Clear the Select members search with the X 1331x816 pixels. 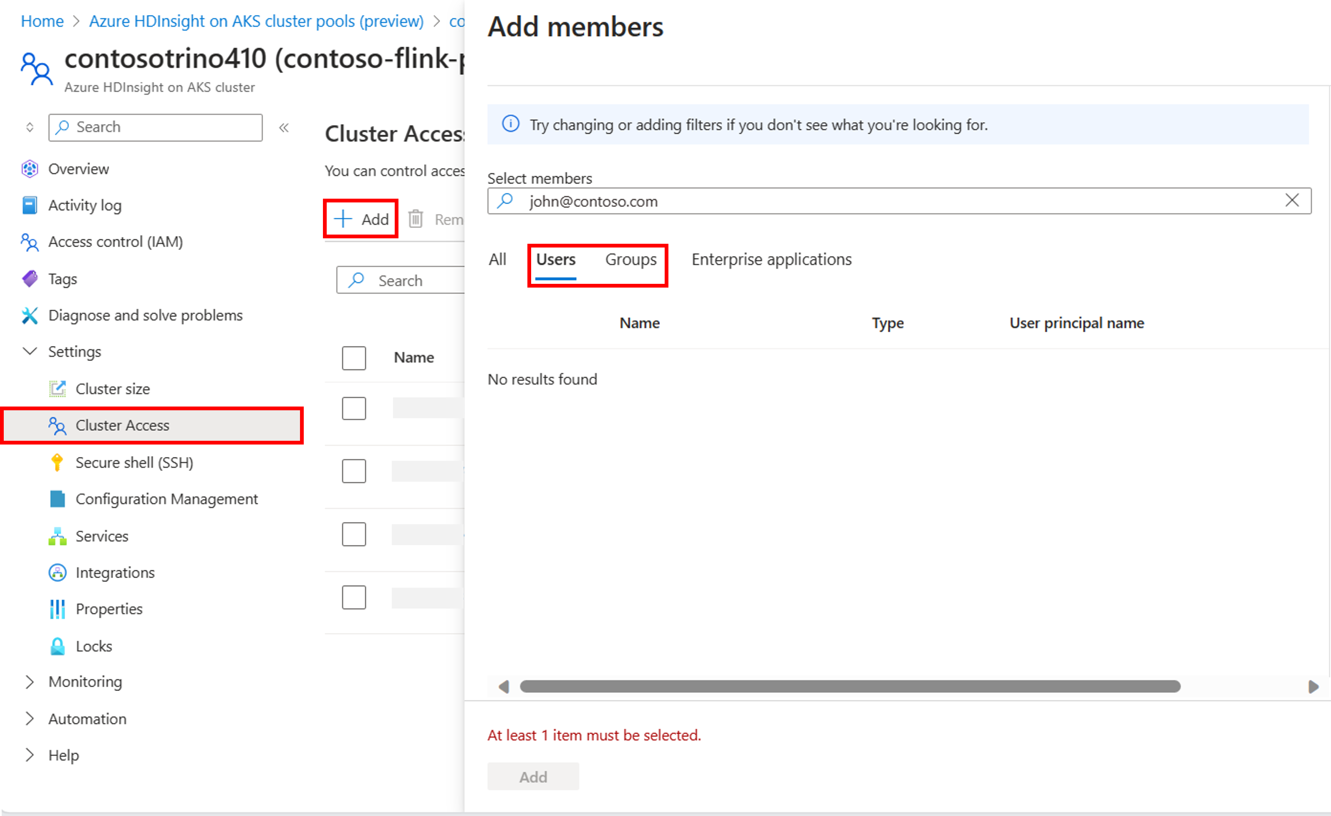[1291, 200]
